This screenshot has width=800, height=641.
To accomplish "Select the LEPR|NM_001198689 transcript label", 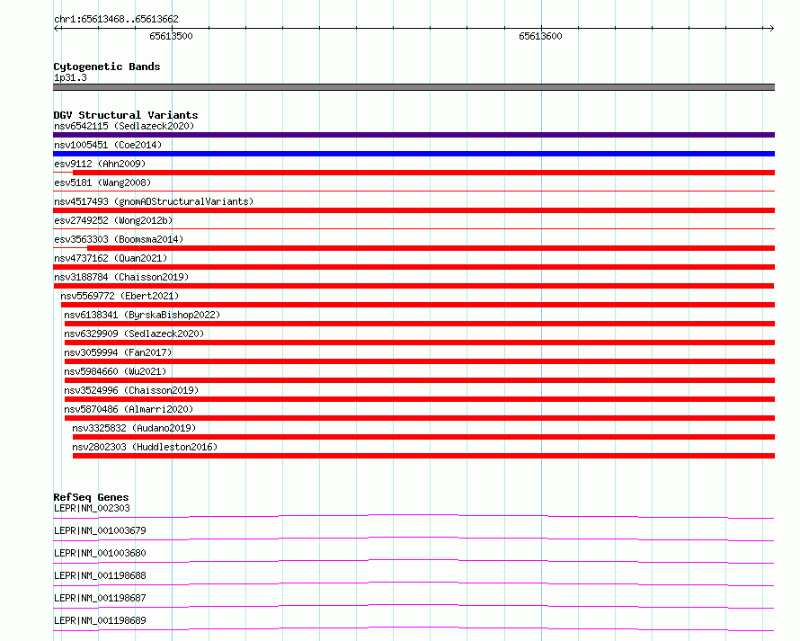I will [x=100, y=620].
